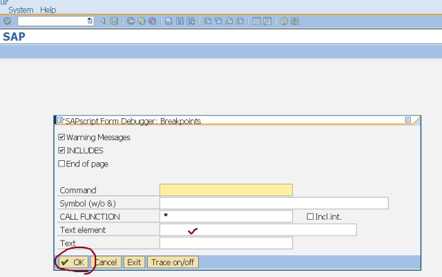
Task: Uncheck the INCLUDES checkbox
Action: 61,151
